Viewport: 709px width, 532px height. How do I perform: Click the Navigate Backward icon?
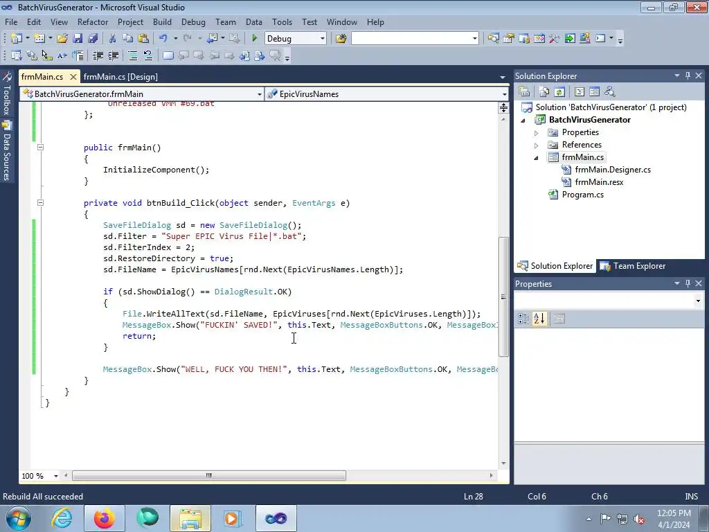(212, 39)
